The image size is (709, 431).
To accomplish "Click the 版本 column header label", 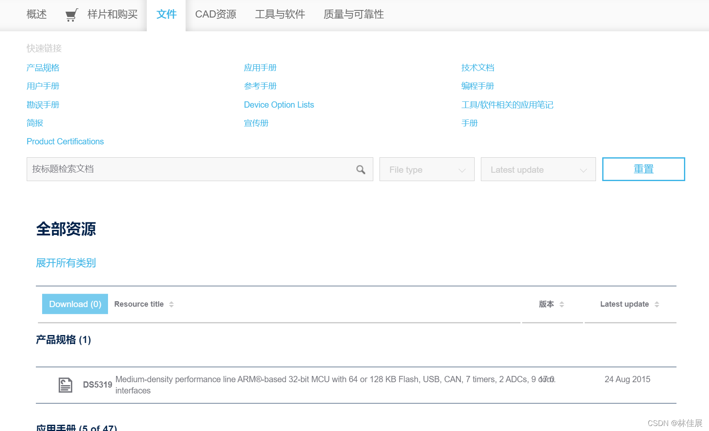I will pos(546,304).
